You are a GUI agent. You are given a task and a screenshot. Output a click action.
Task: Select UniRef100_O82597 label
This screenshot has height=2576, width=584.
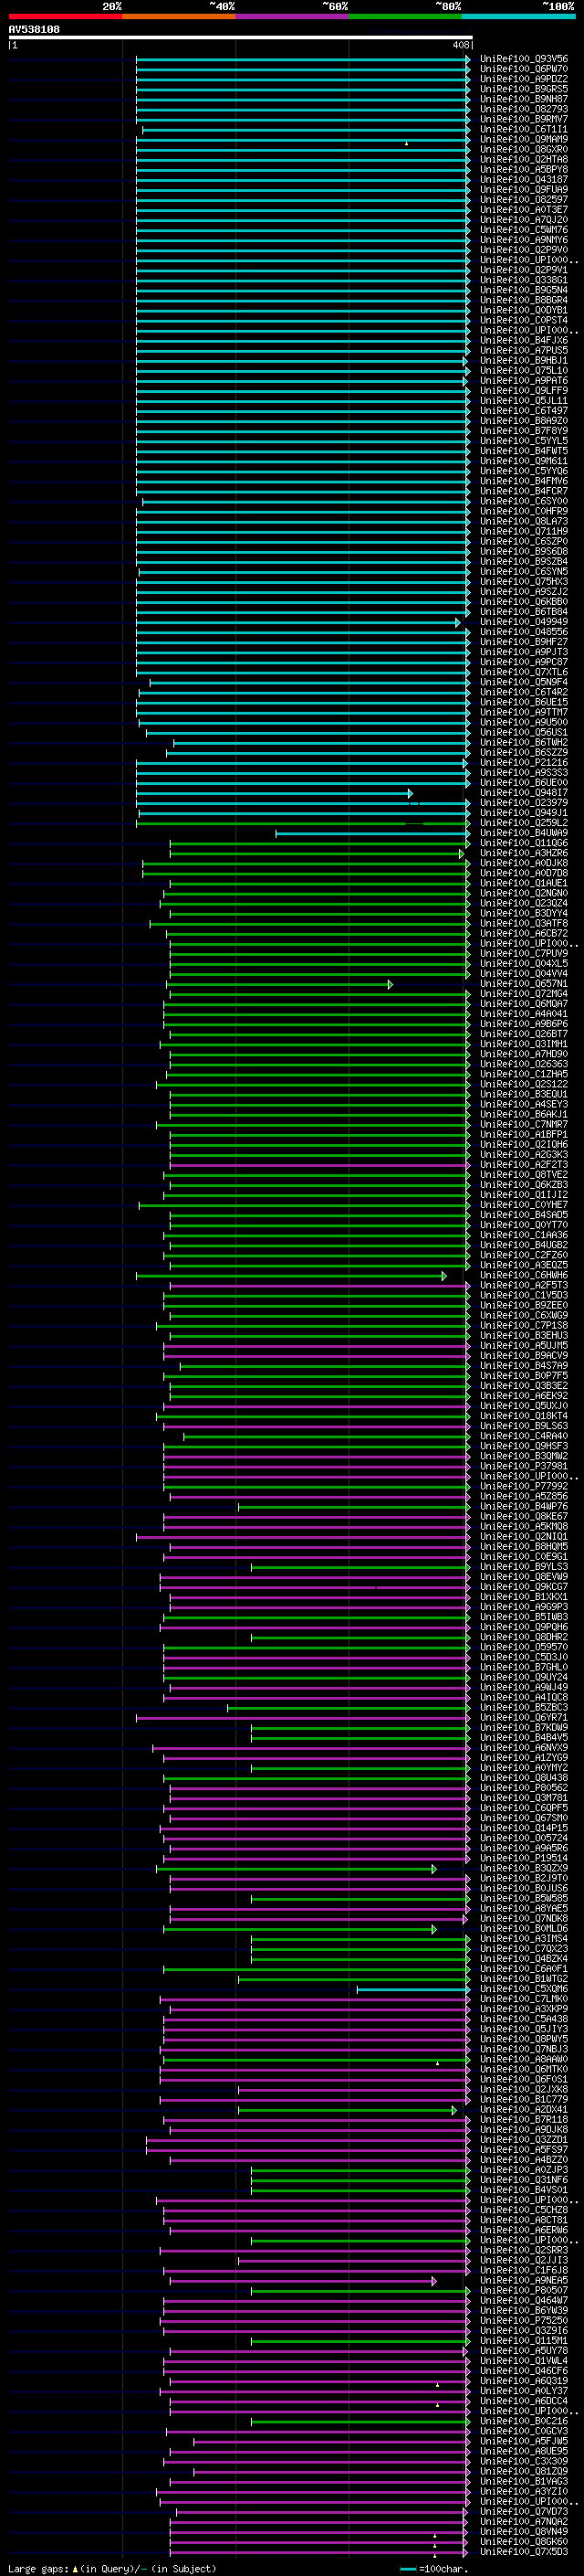click(524, 200)
